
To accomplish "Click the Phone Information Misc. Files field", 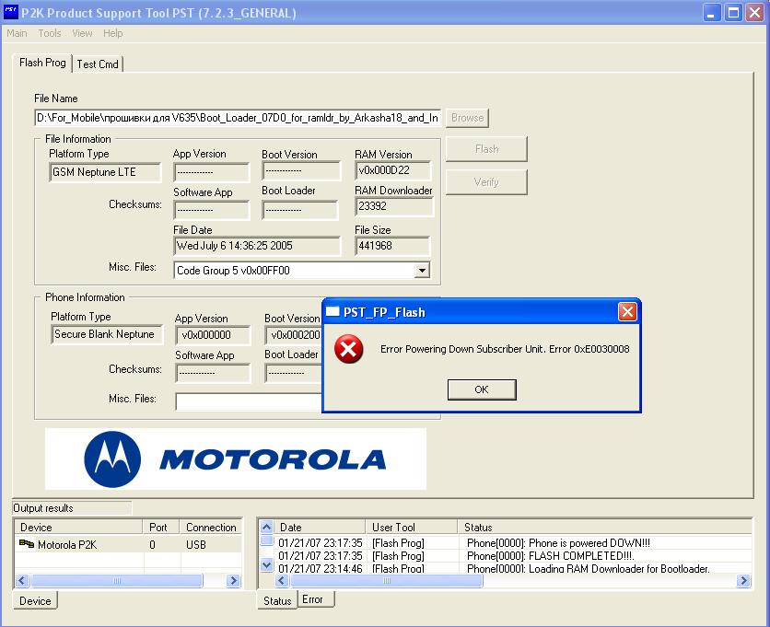I will (x=249, y=401).
